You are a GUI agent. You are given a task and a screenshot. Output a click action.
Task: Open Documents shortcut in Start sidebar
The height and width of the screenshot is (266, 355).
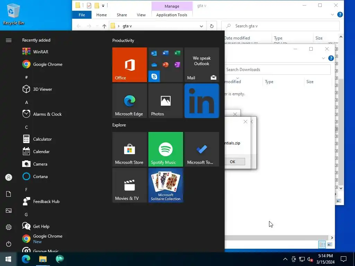point(9,194)
